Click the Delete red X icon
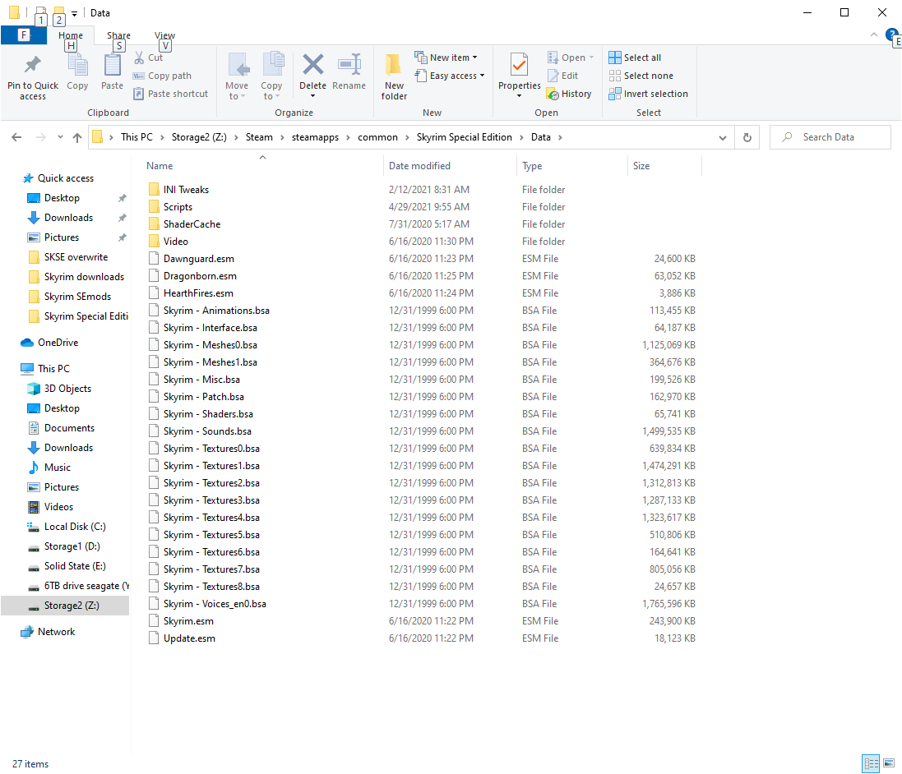The width and height of the screenshot is (902, 774). (x=313, y=64)
